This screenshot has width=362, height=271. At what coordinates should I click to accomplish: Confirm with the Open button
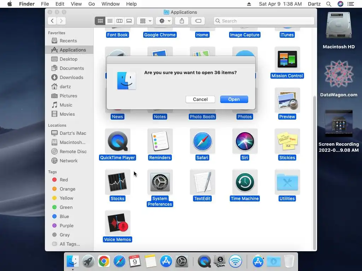(234, 99)
